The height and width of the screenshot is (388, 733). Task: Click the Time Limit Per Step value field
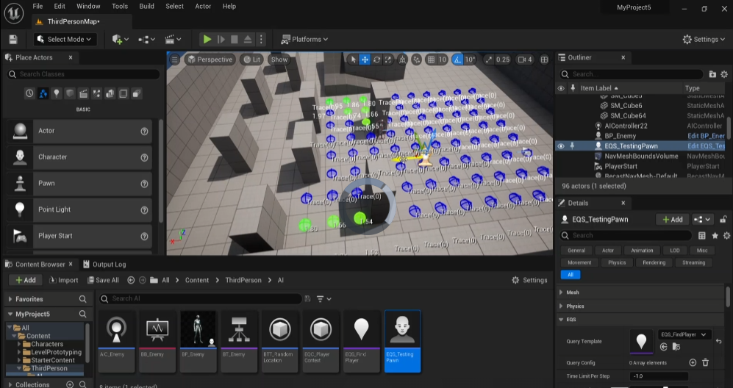(x=659, y=376)
